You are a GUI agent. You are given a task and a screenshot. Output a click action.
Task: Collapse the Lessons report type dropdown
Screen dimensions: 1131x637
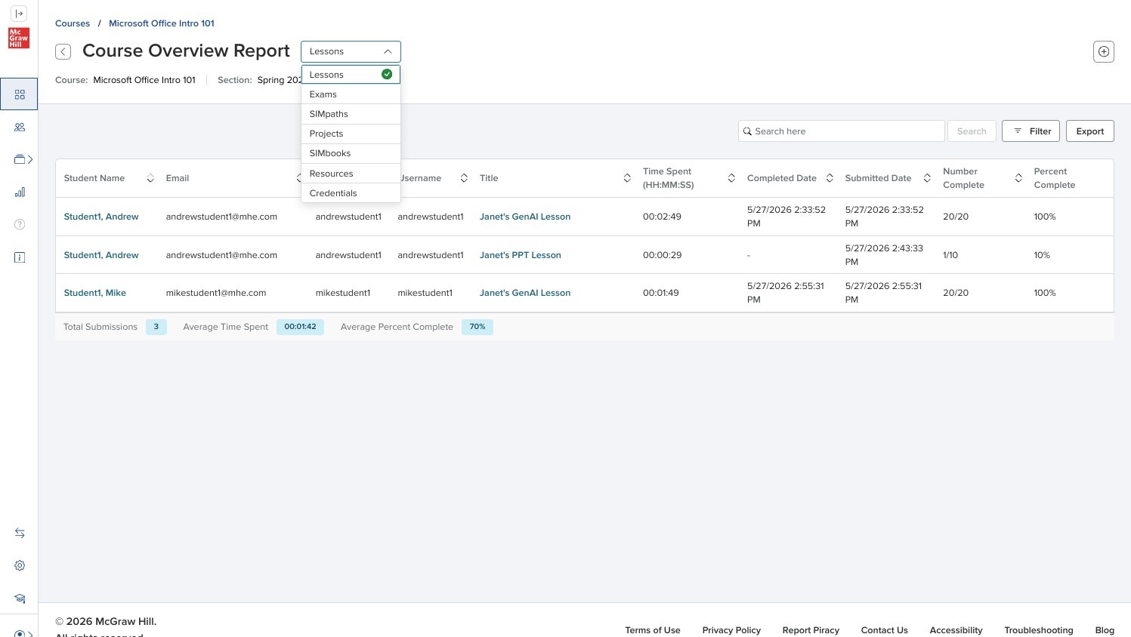[351, 51]
